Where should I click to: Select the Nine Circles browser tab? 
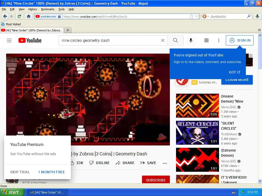[x=32, y=30]
